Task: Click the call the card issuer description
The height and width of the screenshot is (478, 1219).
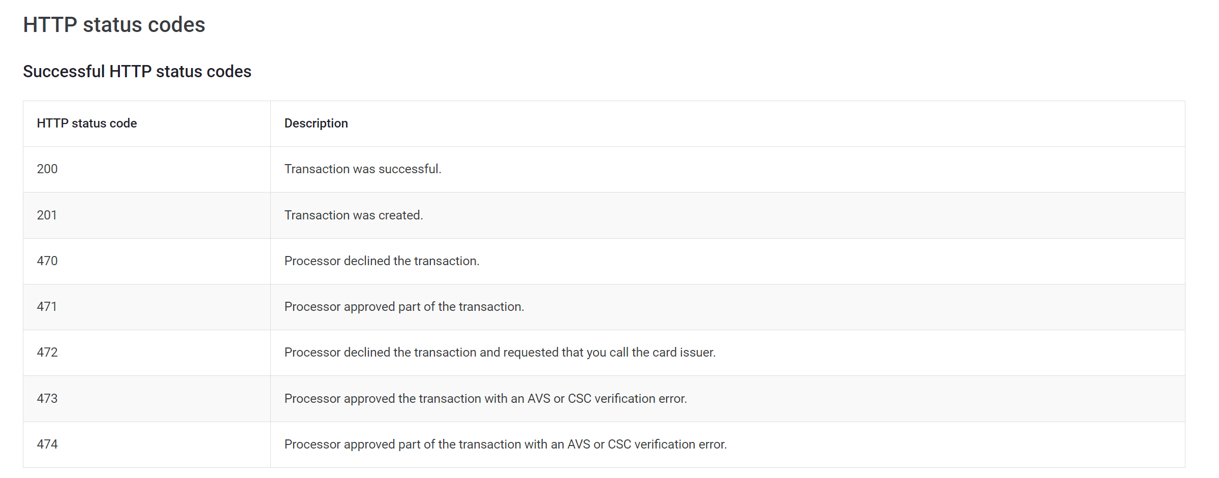Action: 500,353
